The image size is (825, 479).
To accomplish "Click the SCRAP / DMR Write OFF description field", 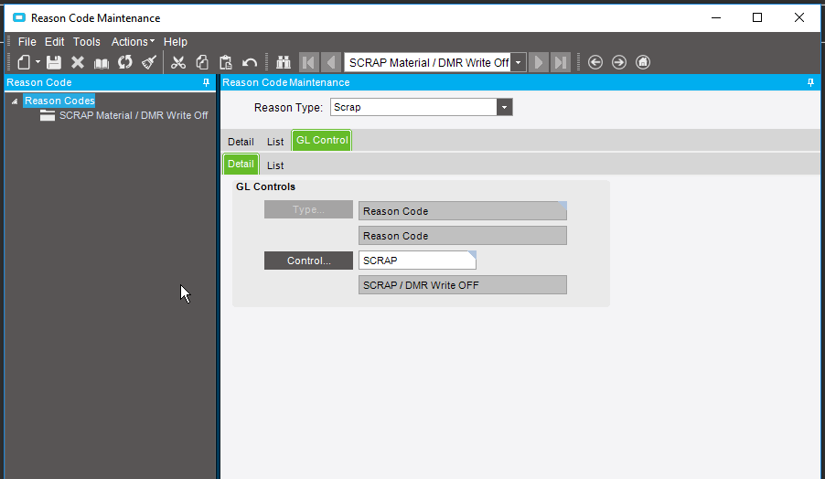I will pyautogui.click(x=463, y=285).
